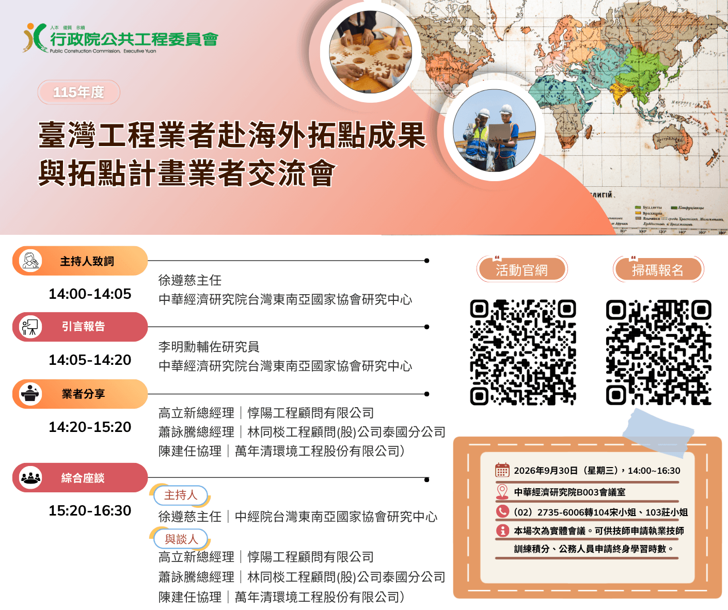
Task: Click the 與談人 pill tag
Action: [x=181, y=539]
